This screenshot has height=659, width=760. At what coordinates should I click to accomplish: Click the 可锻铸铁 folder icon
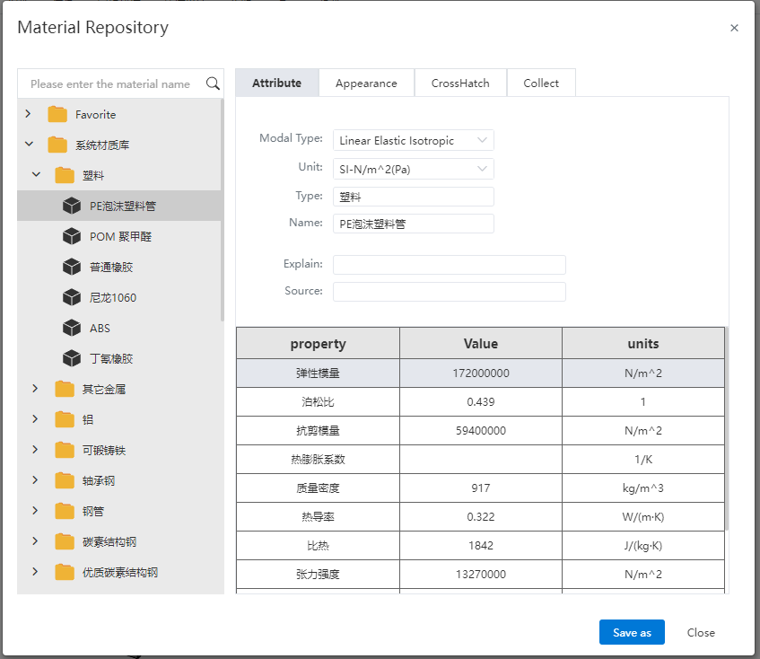65,450
